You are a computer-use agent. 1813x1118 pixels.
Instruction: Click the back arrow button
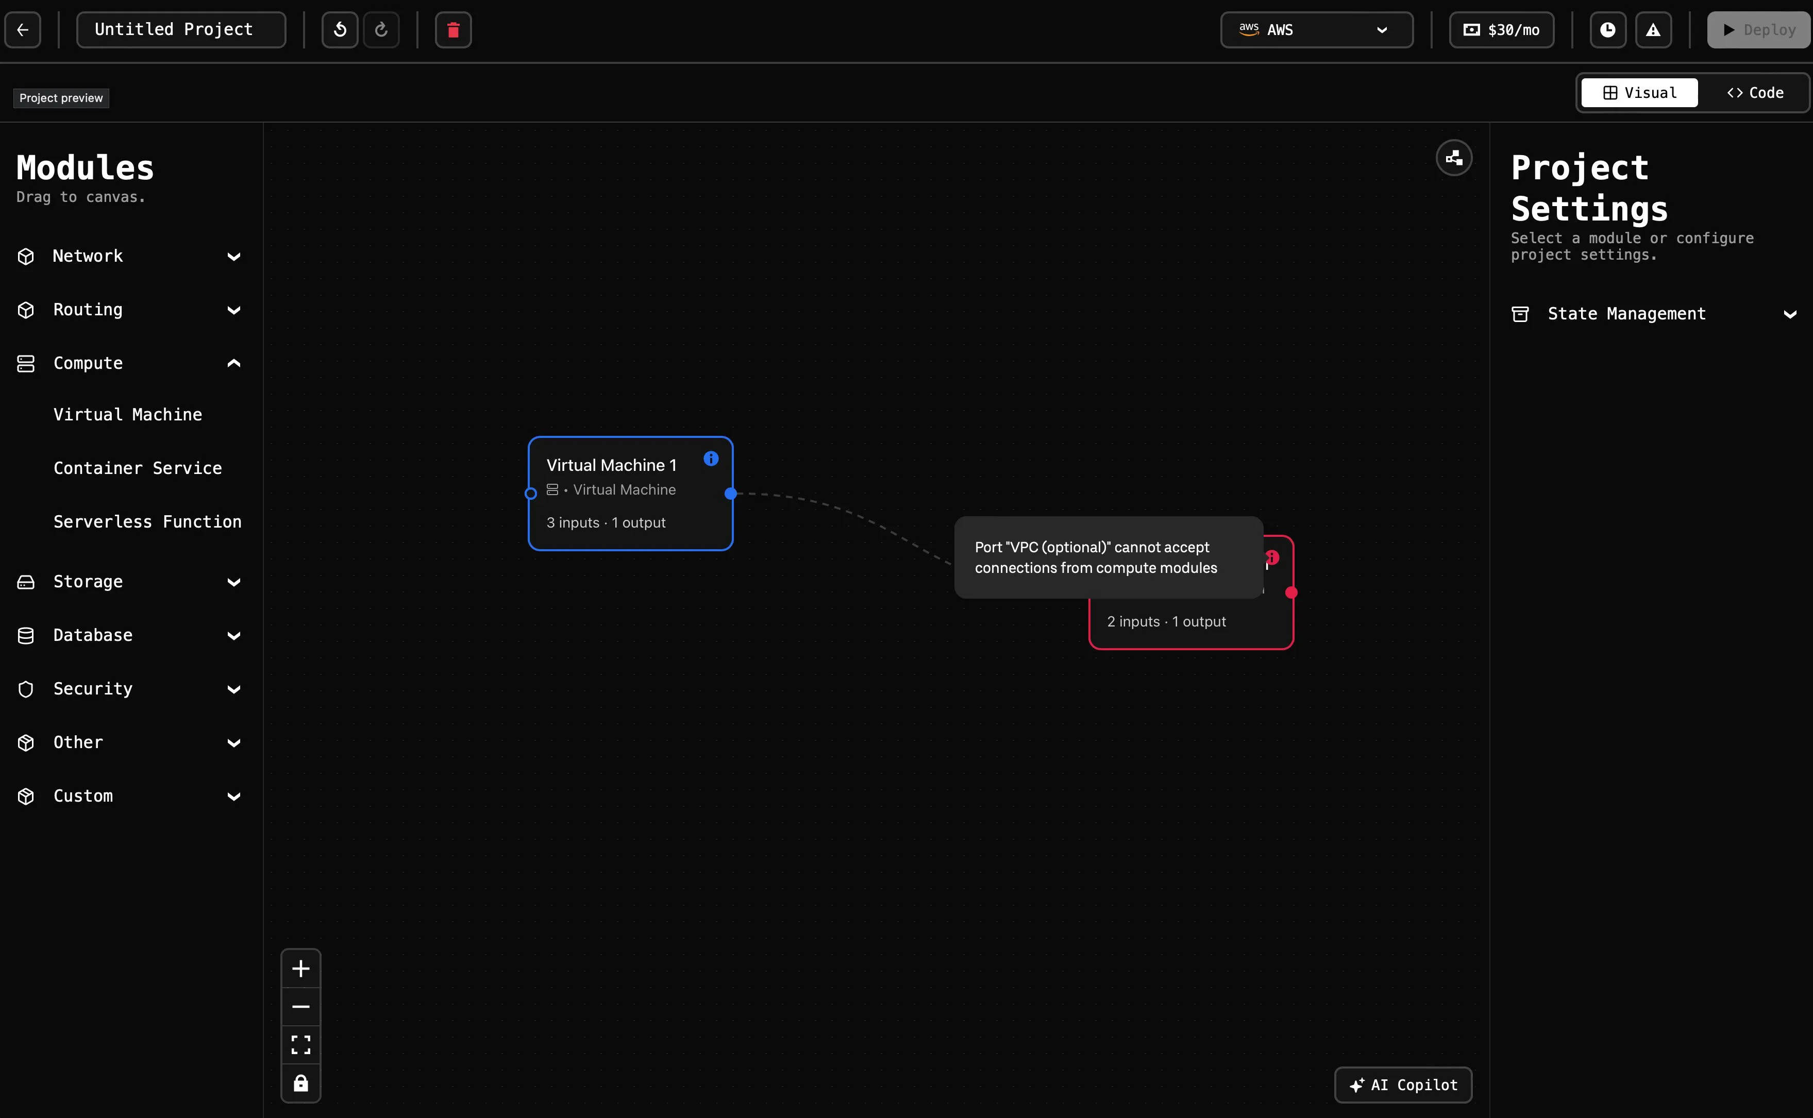click(x=23, y=30)
